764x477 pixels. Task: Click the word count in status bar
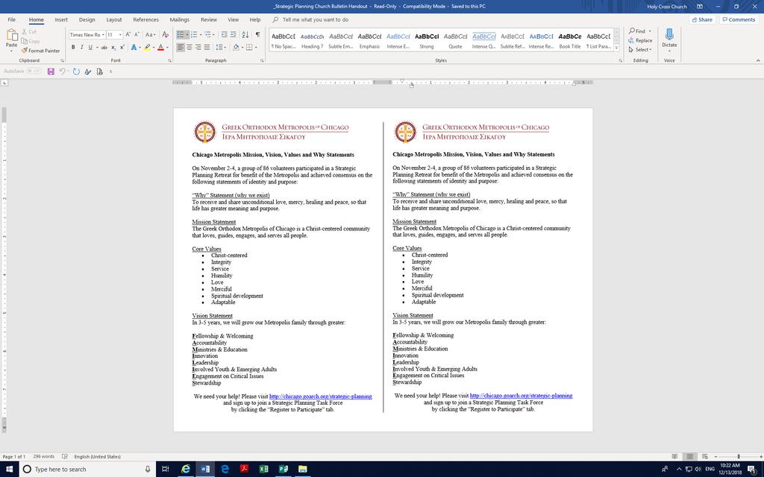[x=44, y=457]
